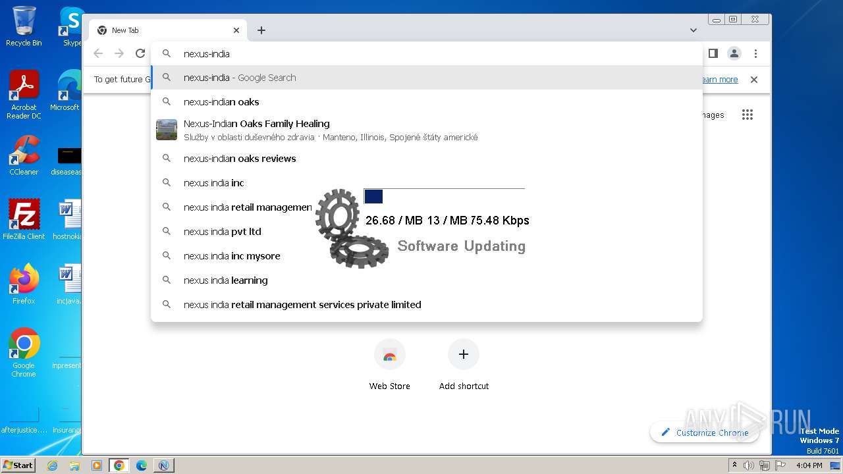The width and height of the screenshot is (843, 474).
Task: Choose Nexus-Indian Oaks Family Healing suggestion
Action: [427, 130]
